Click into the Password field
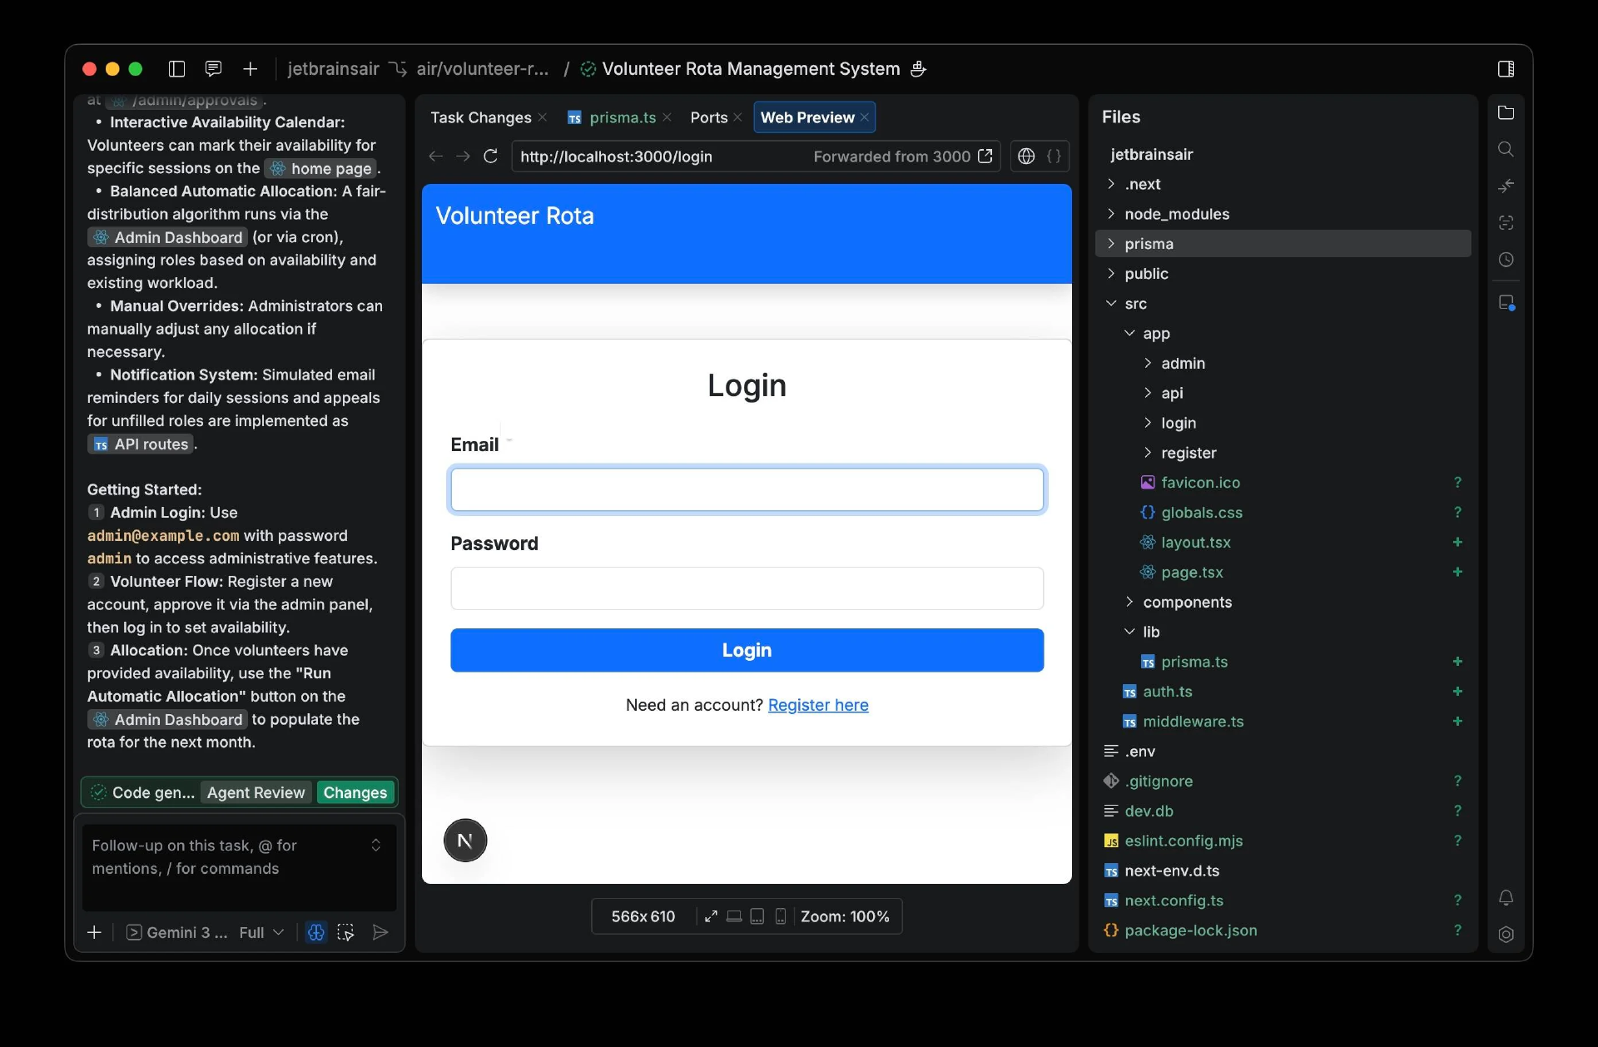Viewport: 1598px width, 1047px height. 747,588
